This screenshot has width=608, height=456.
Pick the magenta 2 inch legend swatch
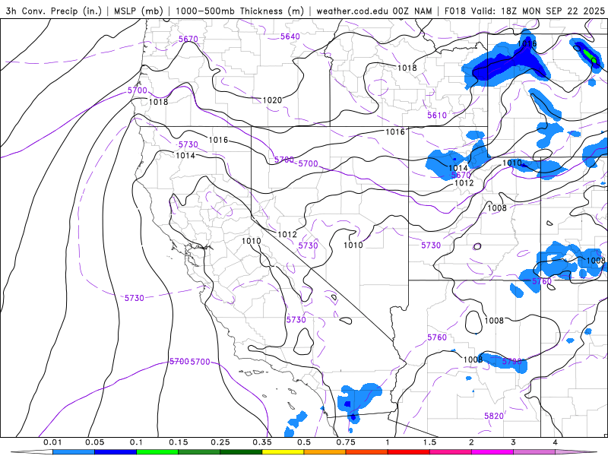492,452
